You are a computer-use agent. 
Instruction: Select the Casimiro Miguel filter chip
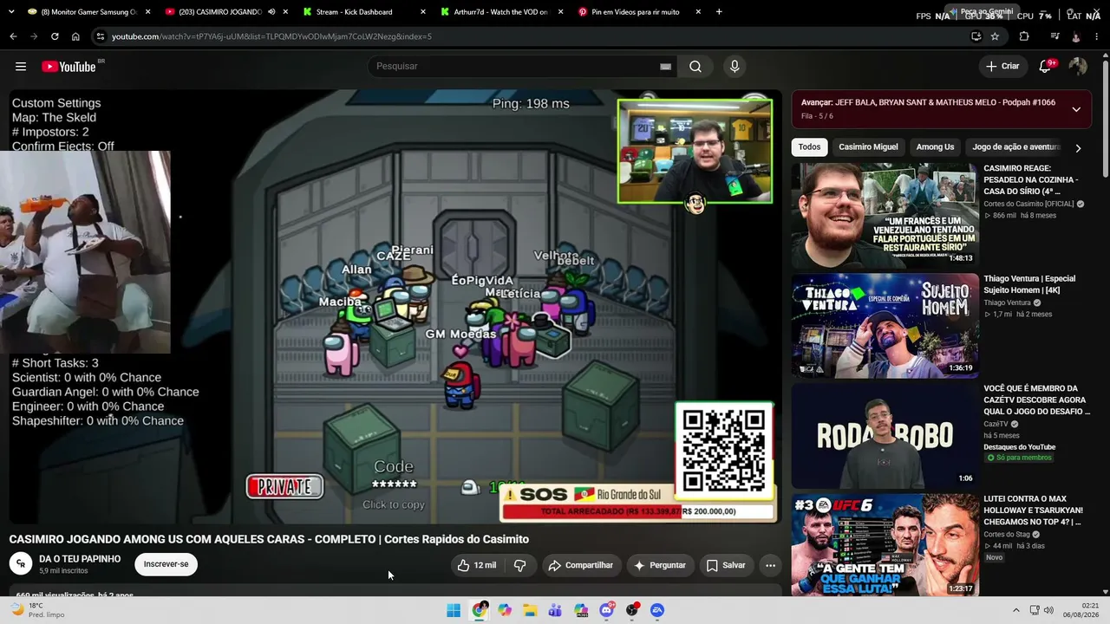(868, 147)
